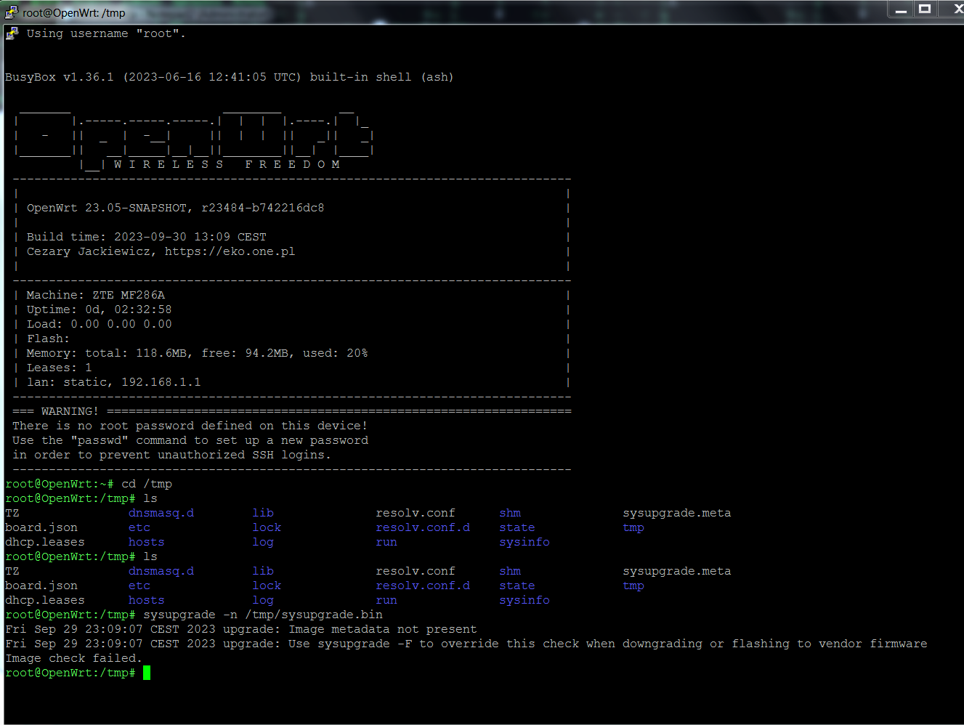
Task: Click 'Machine: ZTE MF286A' line
Action: tap(95, 295)
